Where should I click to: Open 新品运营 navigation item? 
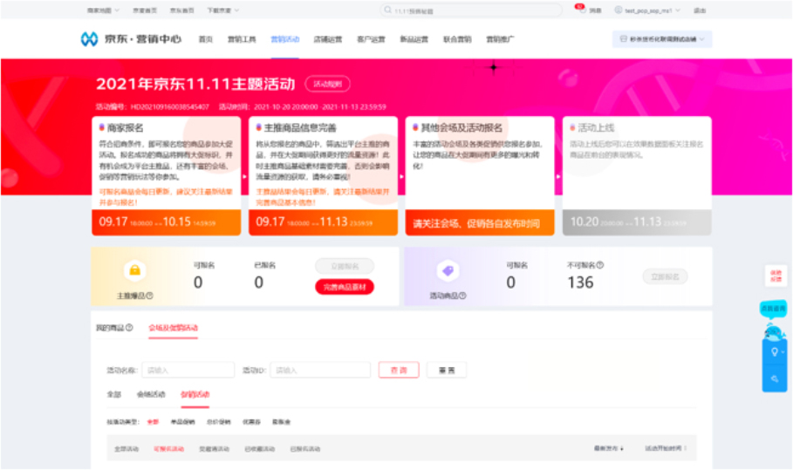(x=414, y=39)
